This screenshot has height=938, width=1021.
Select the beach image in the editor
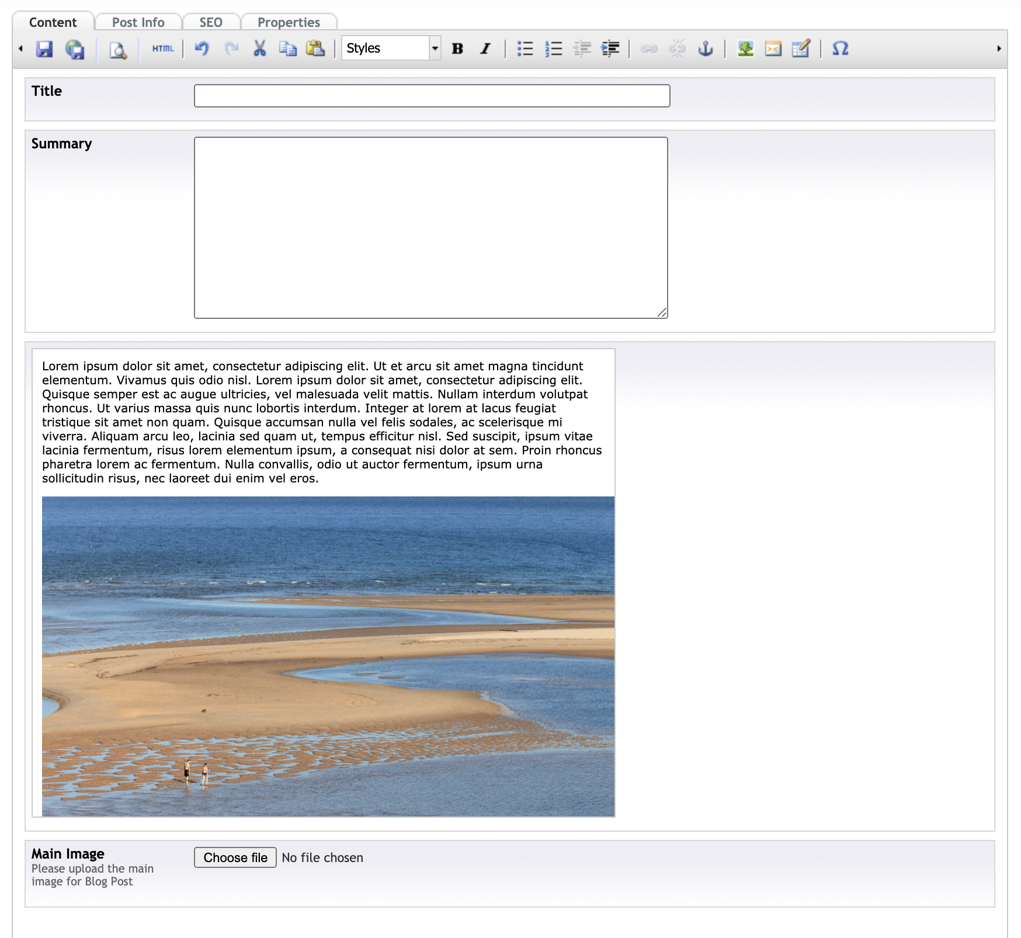click(x=328, y=656)
